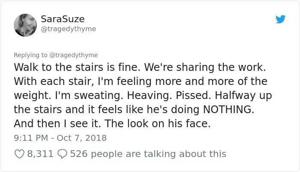Open the 9:11 PM time stamp

(31, 138)
